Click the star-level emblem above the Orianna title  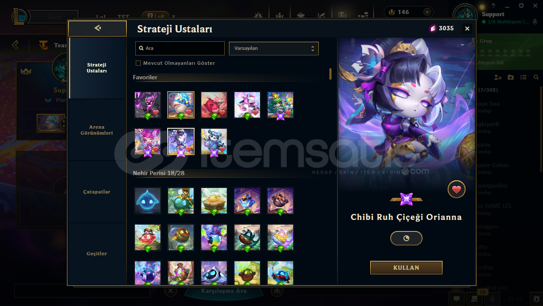click(406, 199)
